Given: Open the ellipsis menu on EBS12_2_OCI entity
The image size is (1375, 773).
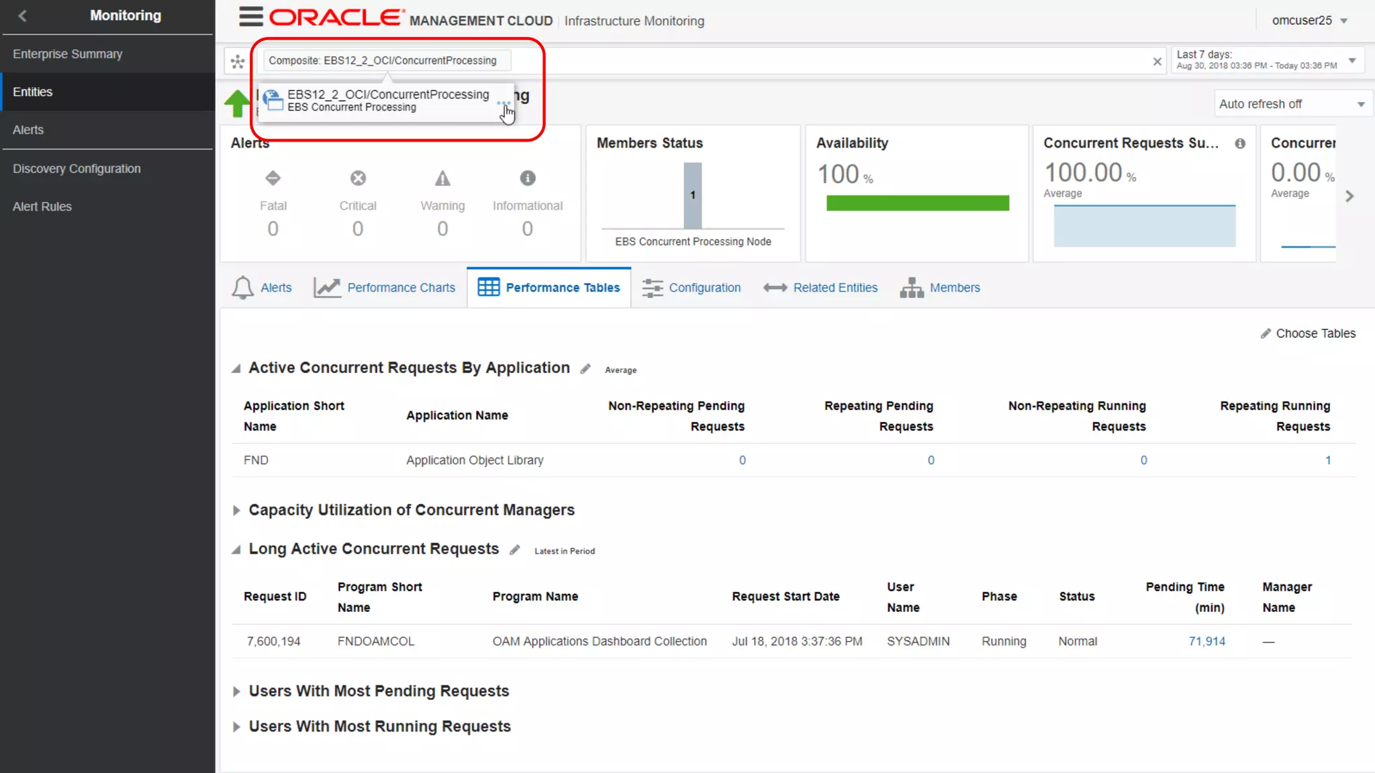Looking at the screenshot, I should (x=504, y=103).
